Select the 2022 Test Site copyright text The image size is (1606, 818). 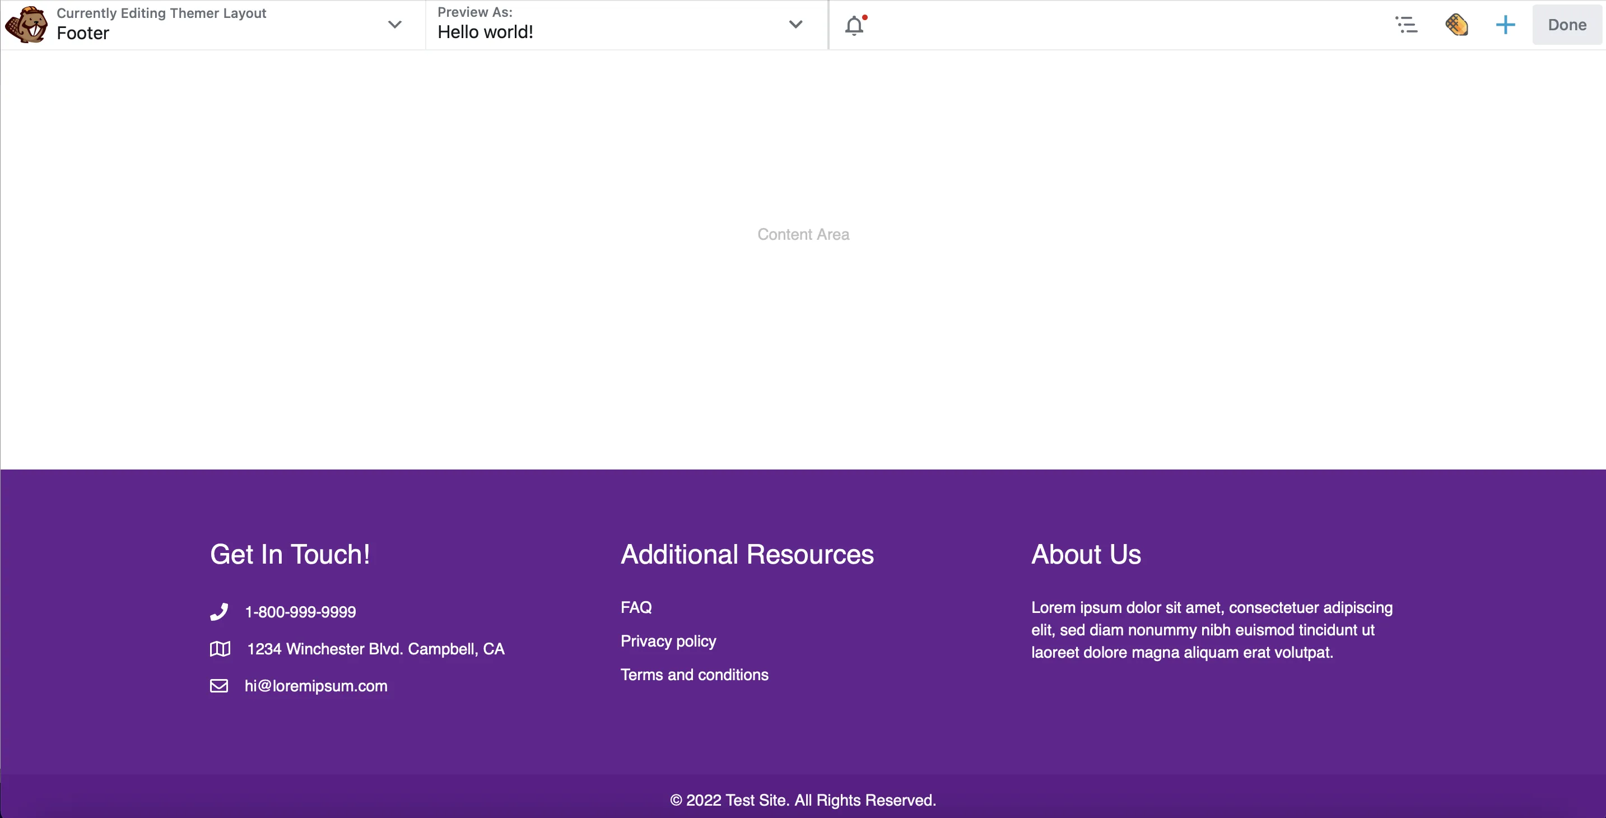pos(803,800)
